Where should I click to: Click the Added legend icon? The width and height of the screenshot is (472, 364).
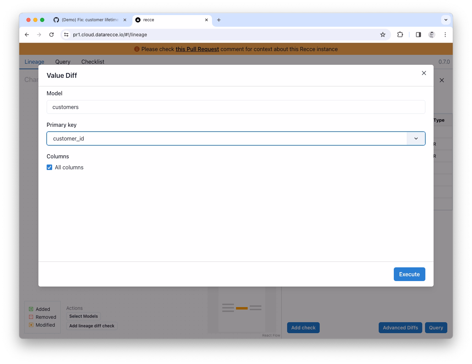click(31, 309)
